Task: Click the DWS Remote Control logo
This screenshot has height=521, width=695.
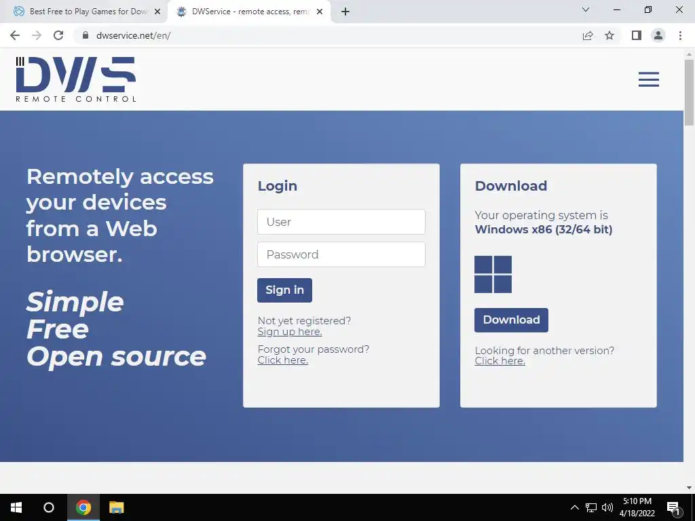Action: click(x=76, y=79)
